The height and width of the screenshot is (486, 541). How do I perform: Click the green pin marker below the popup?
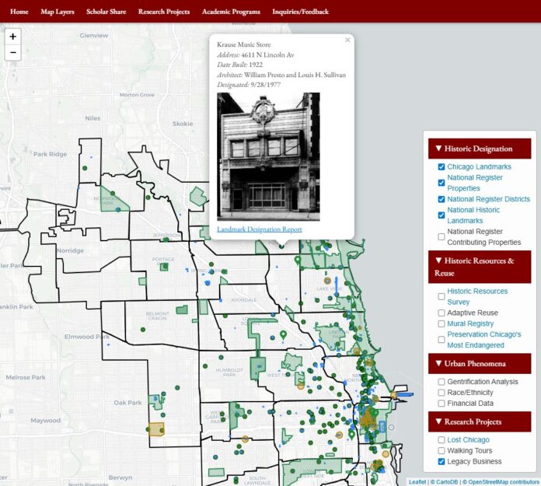(x=298, y=260)
